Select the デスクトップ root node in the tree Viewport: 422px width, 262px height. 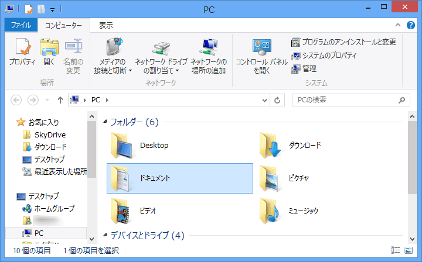tap(38, 196)
